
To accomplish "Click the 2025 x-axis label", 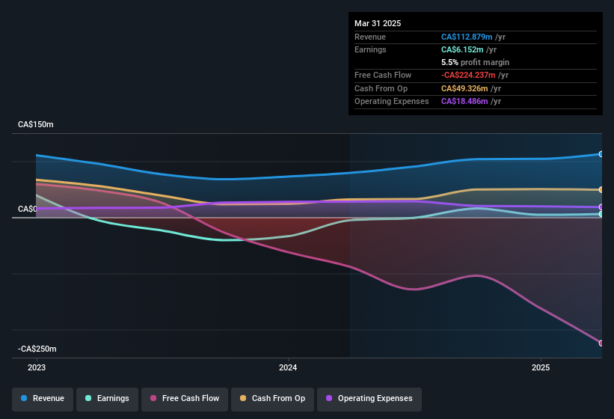I will pos(541,367).
